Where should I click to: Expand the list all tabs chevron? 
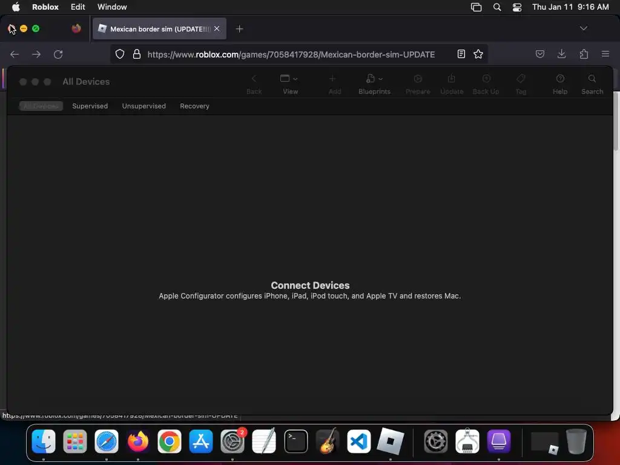(x=583, y=28)
